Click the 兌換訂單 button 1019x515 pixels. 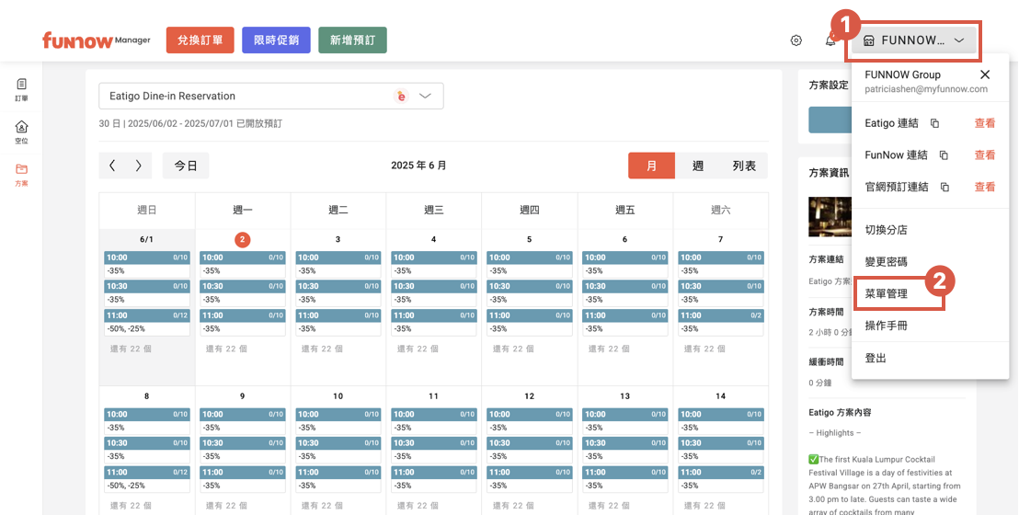tap(200, 40)
